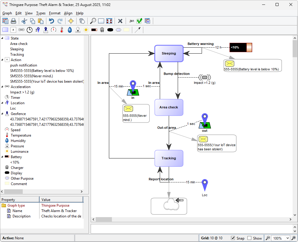Screen dimensions: 298x242
Task: Collapse the State tree node
Action: [2, 38]
